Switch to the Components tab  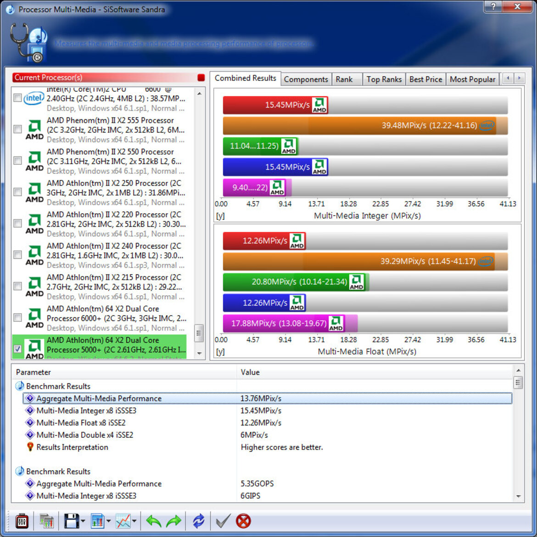[x=306, y=79]
